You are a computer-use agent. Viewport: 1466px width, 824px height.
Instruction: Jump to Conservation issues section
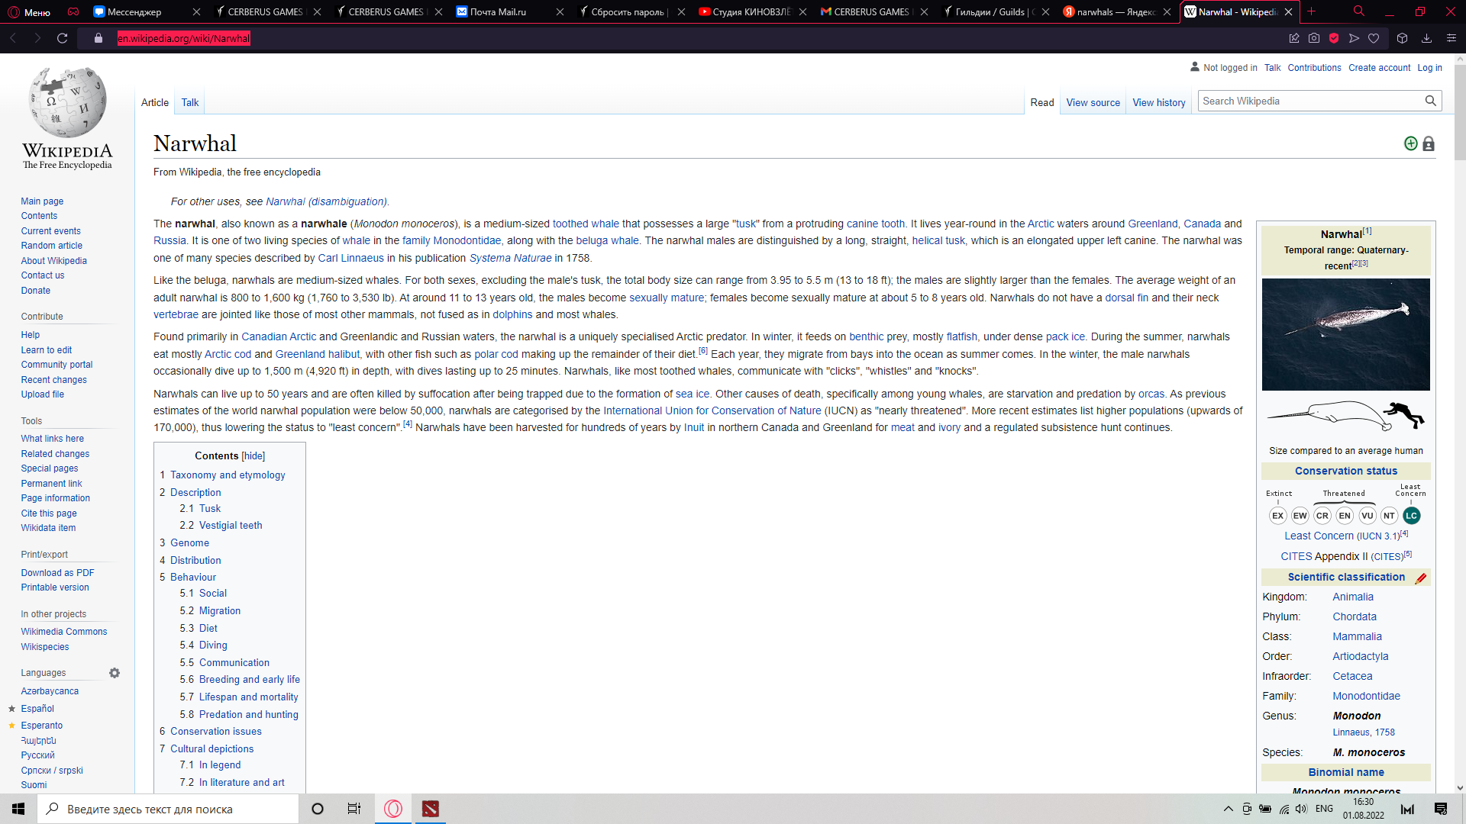pyautogui.click(x=215, y=732)
